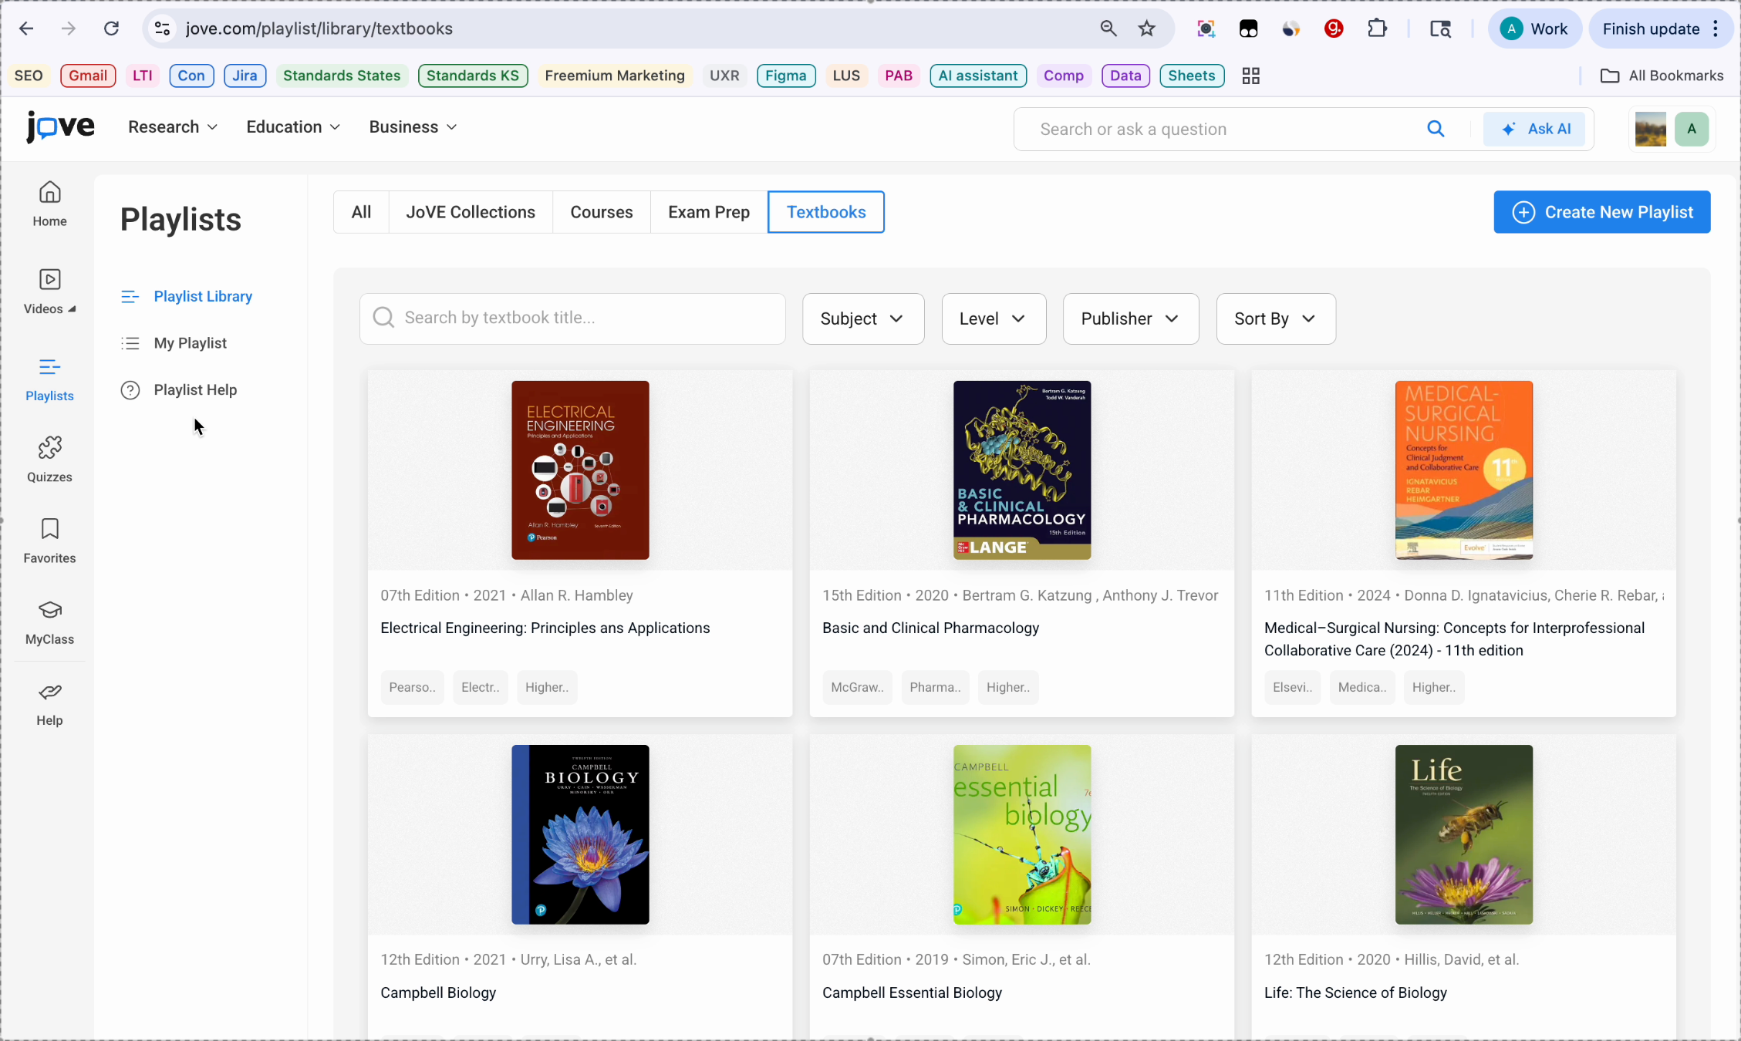Open the Publisher filter dropdown
Image resolution: width=1741 pixels, height=1041 pixels.
1131,318
